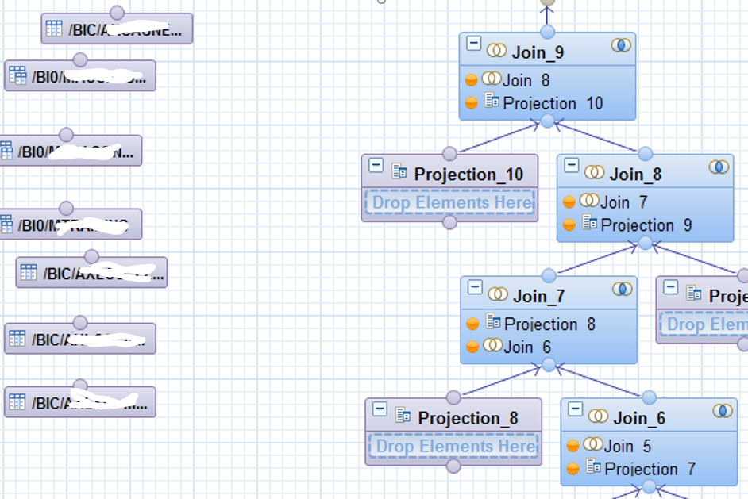The image size is (748, 499).
Task: Click orange marker beside Join 6 in Join_7
Action: [472, 347]
